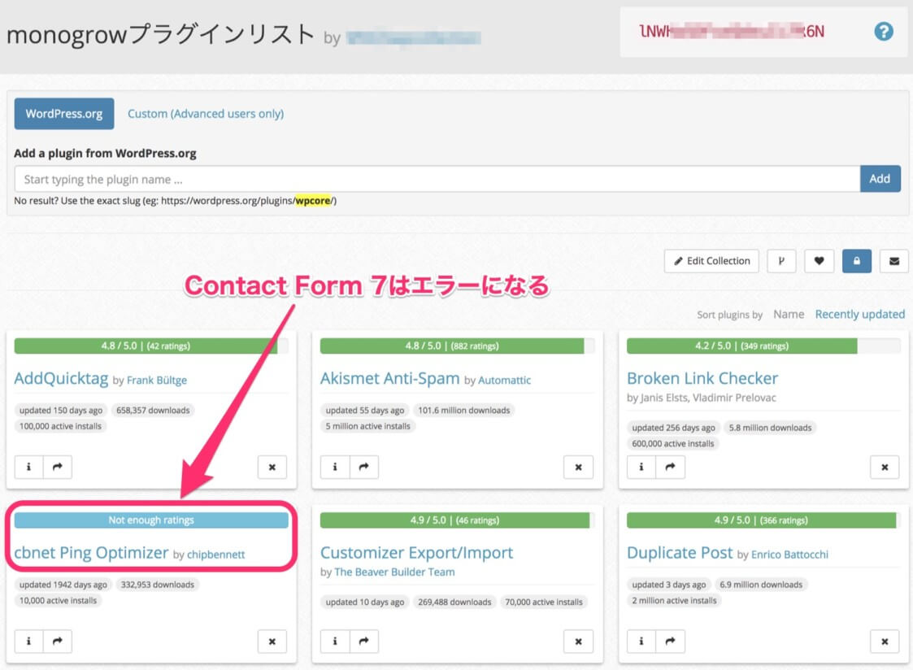The height and width of the screenshot is (670, 913).
Task: Click the share arrow for Customizer Export/Import
Action: (x=364, y=642)
